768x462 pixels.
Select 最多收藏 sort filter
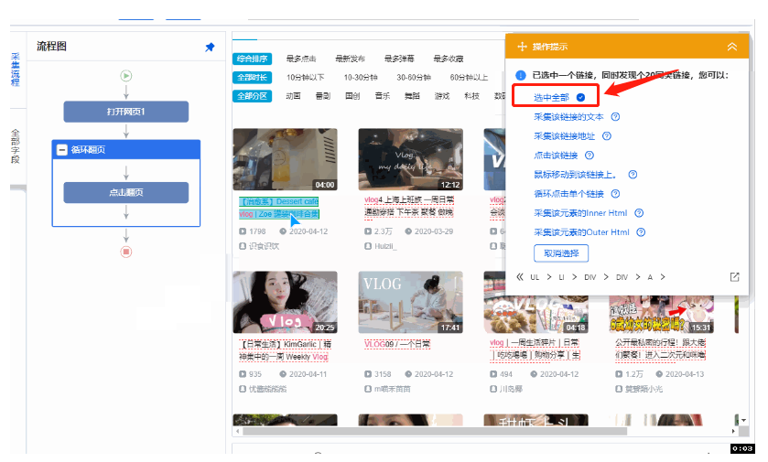[449, 59]
